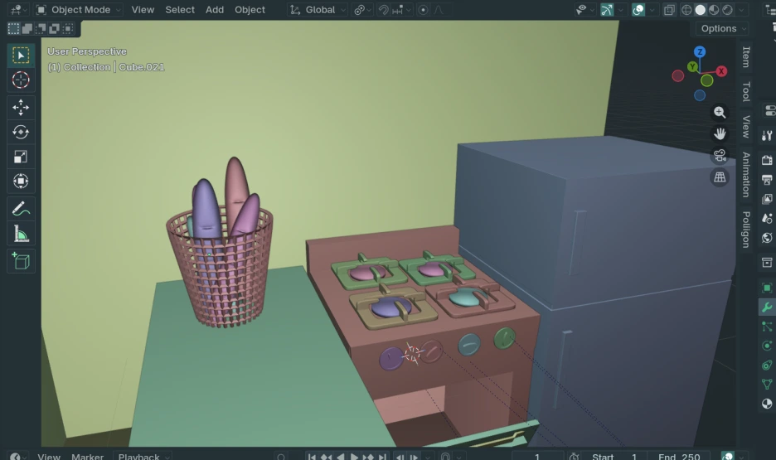Switch perspective/orthographic grid icon
This screenshot has height=460, width=776.
click(720, 177)
